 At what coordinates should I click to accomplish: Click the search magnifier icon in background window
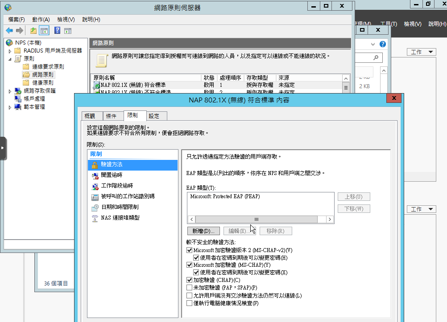pos(376,58)
